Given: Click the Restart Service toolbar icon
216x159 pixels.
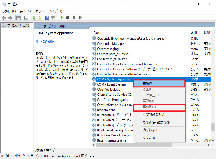Looking at the screenshot, I should click(x=80, y=18).
